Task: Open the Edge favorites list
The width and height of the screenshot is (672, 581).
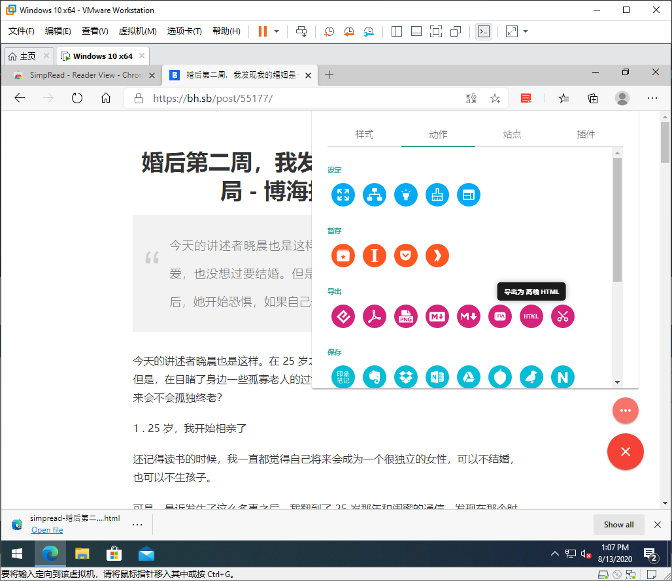Action: tap(563, 99)
